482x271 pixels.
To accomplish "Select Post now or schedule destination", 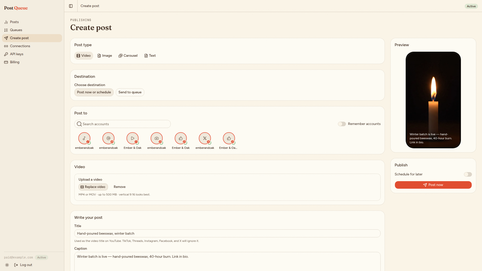I will pos(94,92).
